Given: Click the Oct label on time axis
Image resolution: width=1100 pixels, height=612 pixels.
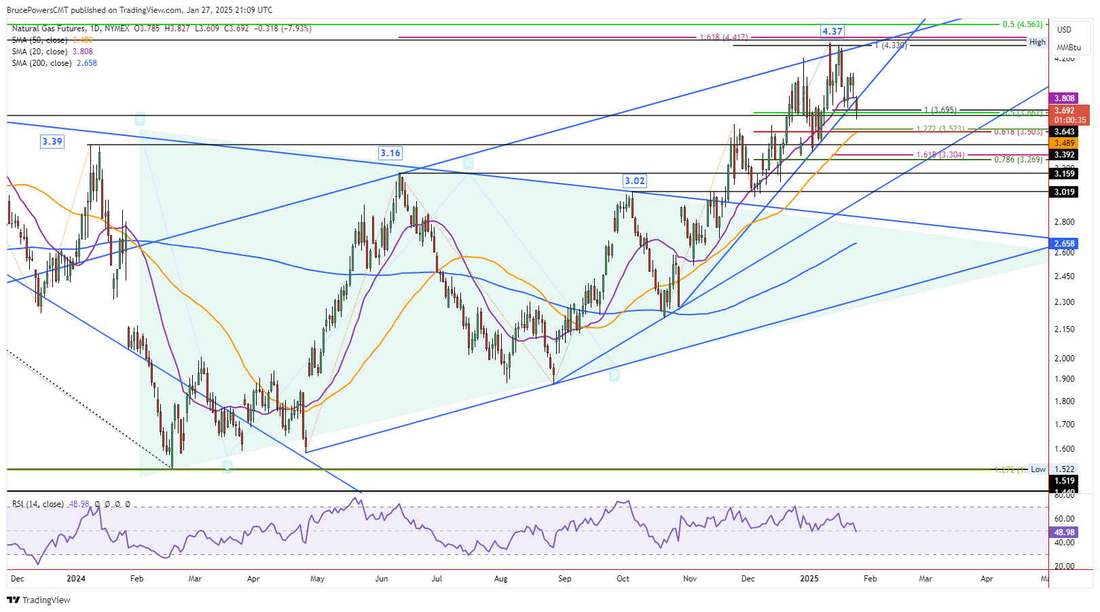Looking at the screenshot, I should point(623,579).
